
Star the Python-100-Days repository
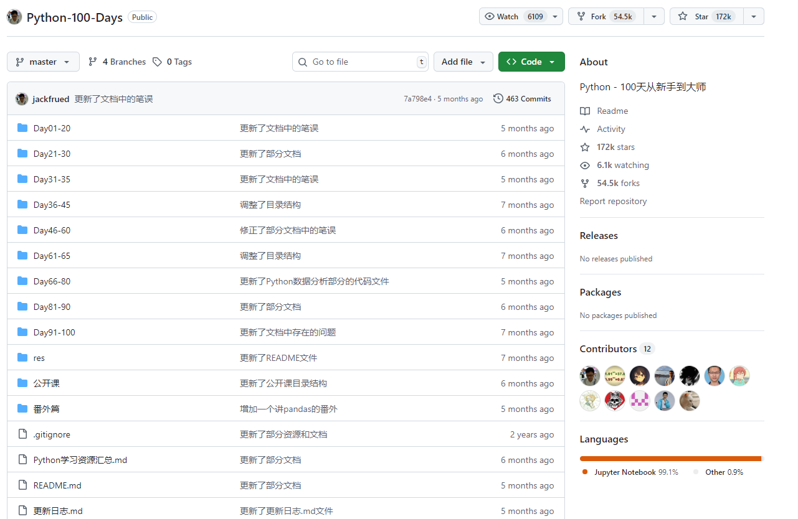point(705,16)
